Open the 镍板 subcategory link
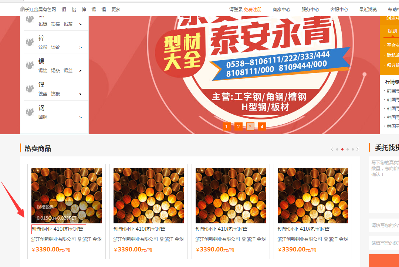 (x=55, y=94)
